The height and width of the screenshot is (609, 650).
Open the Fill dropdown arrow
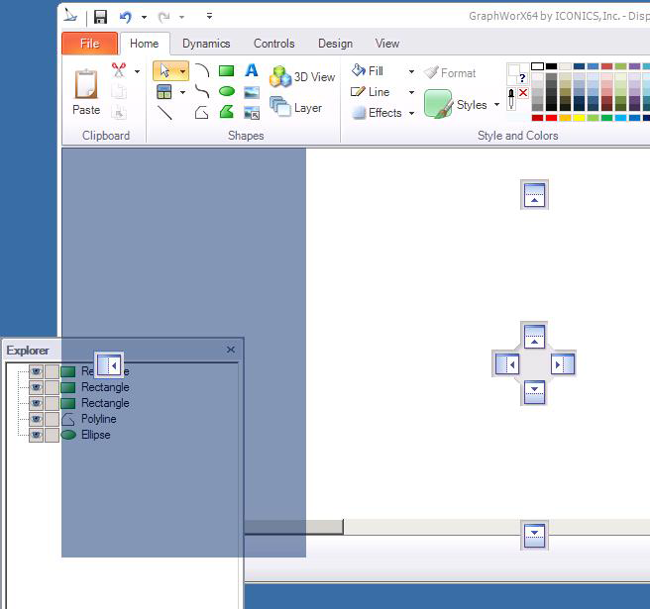(411, 71)
